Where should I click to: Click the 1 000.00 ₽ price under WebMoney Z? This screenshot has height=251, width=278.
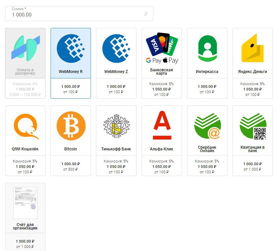pyautogui.click(x=116, y=86)
